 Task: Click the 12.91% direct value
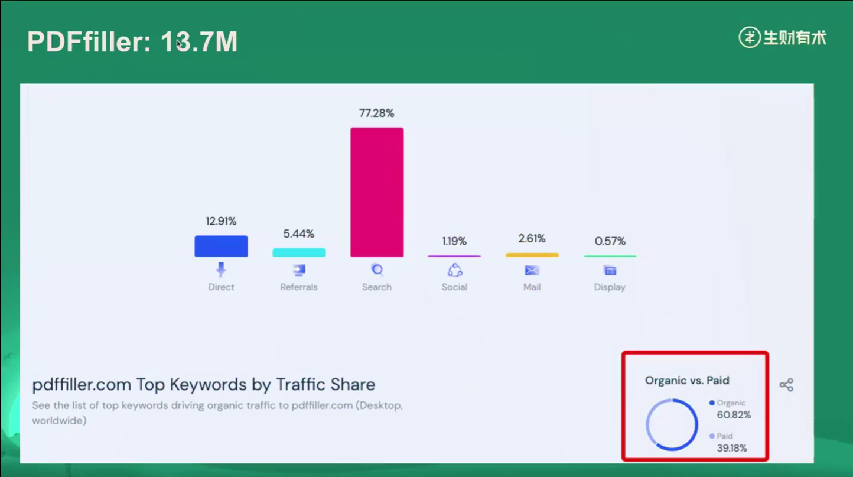tap(221, 221)
